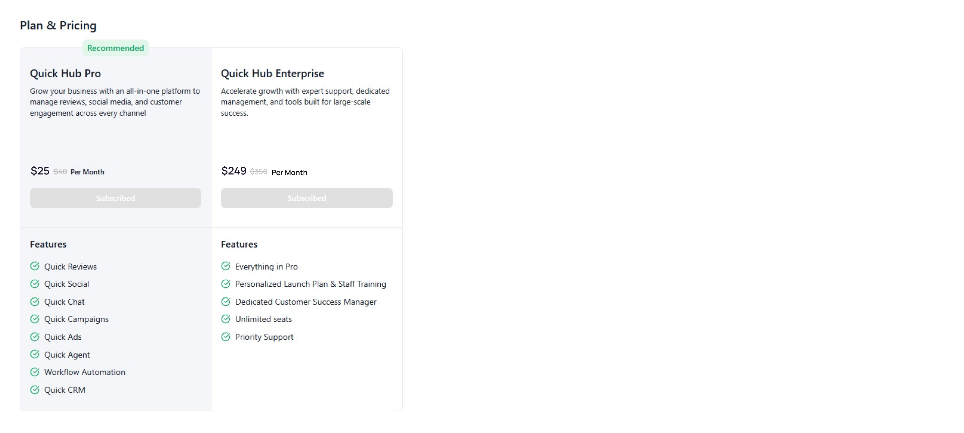Click the checkmark icon beside Priority Support

pos(226,337)
